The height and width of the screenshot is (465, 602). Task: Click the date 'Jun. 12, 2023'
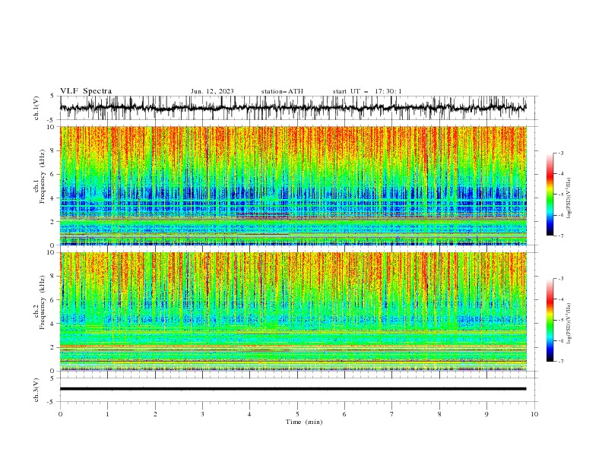pos(212,91)
